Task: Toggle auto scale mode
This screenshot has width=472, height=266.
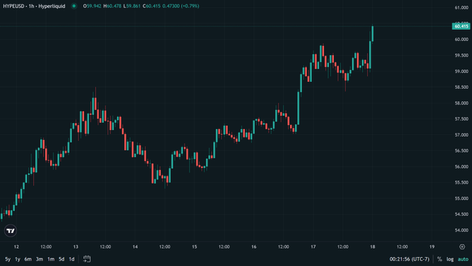Action: 463,259
